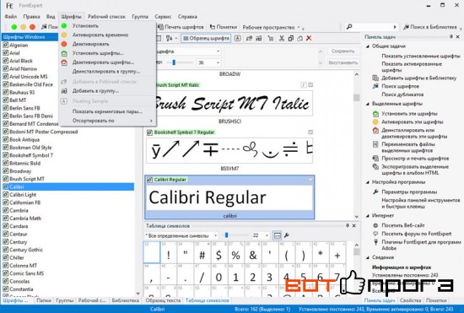Toggle the Calibri Regular sample checkbox
The image size is (464, 313).
point(149,180)
